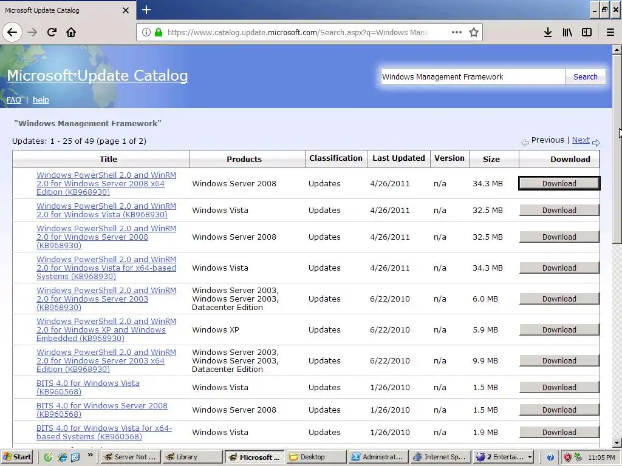The image size is (622, 466).
Task: Close the Microsoft Update Catalog tab
Action: click(x=125, y=10)
